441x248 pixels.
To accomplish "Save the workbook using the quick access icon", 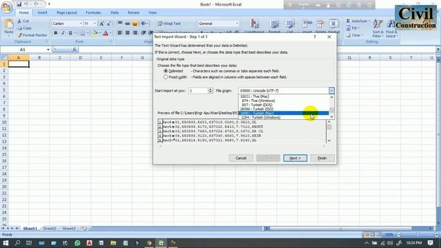I will coord(19,4).
